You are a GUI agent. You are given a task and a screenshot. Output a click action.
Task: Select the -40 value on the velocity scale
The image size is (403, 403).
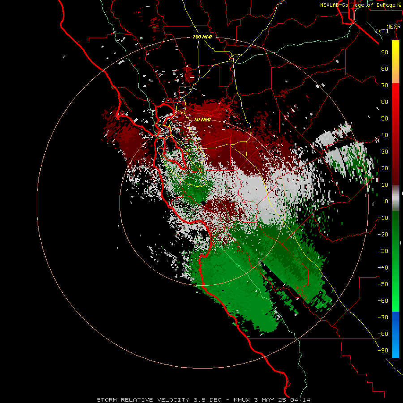[383, 268]
